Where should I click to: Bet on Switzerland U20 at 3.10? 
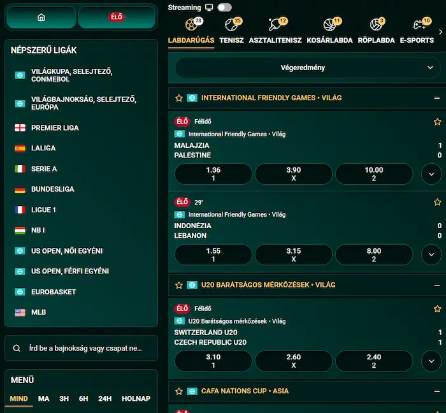pos(213,361)
